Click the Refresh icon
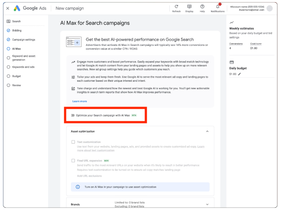The image size is (285, 214). pos(176,7)
